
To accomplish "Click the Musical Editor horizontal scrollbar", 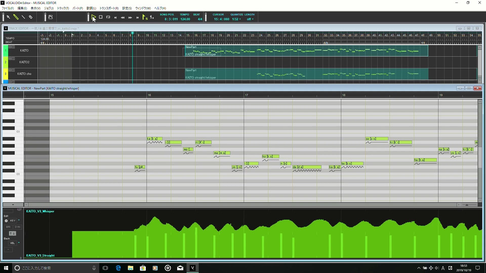I will coord(242,205).
